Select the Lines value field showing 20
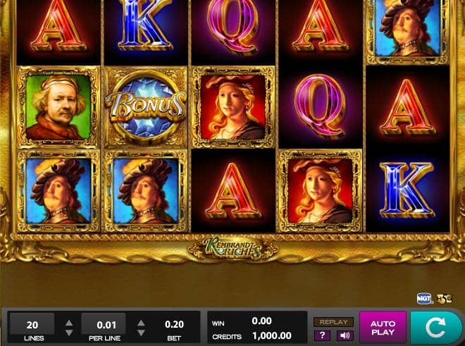This screenshot has height=346, width=465. click(32, 324)
